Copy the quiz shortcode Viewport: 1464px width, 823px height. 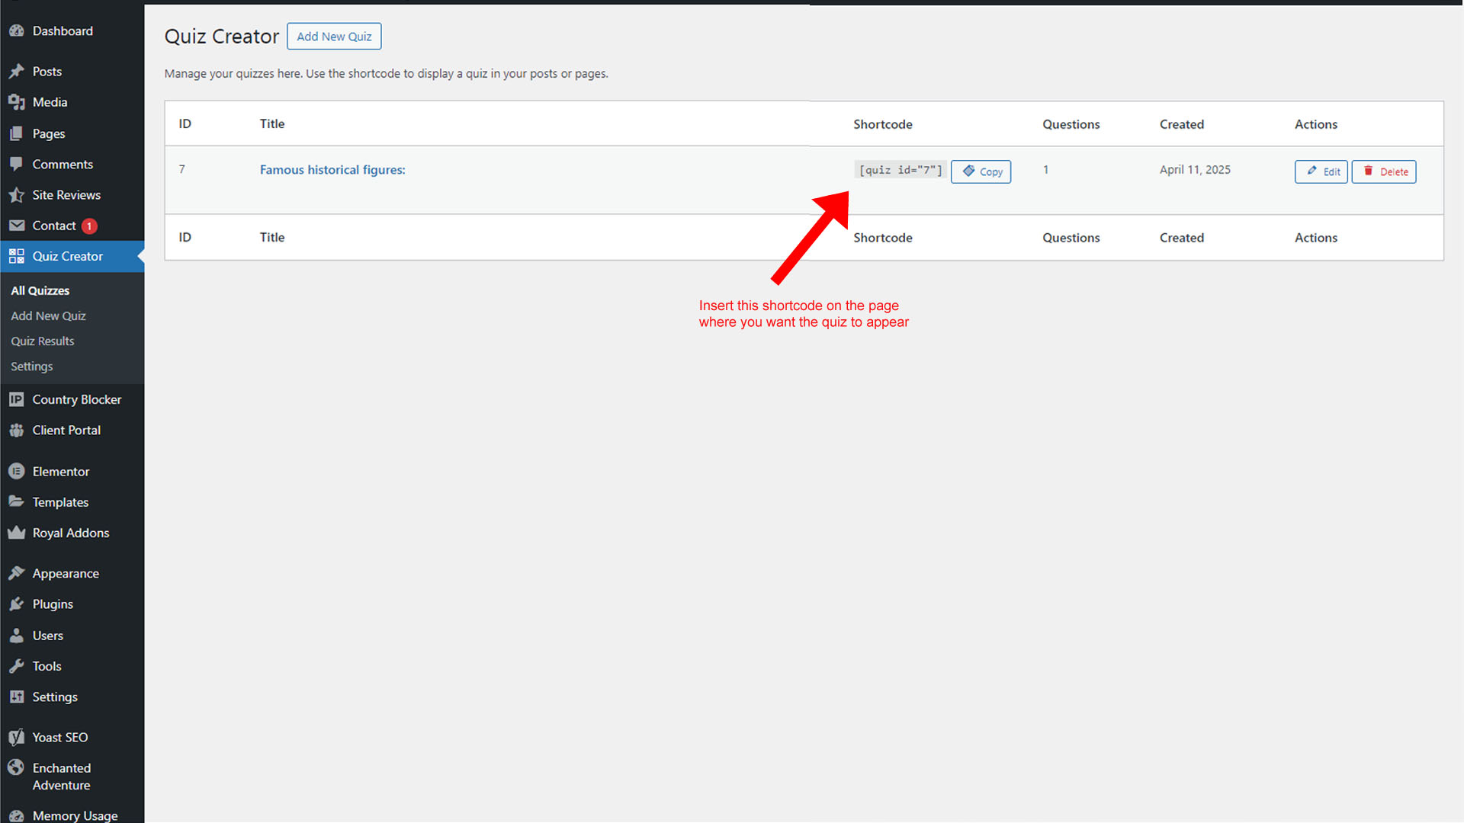981,171
